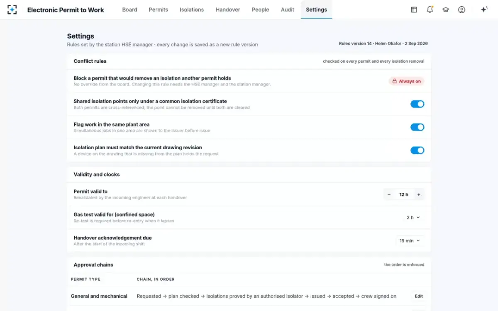The width and height of the screenshot is (498, 311).
Task: Switch to the Isolations tab
Action: [192, 10]
